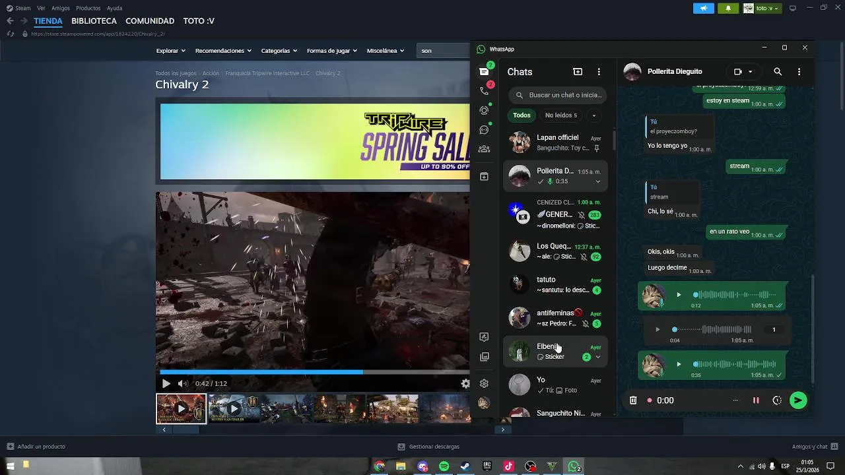Click Todos los juegos breadcrumb link
845x475 pixels.
176,73
